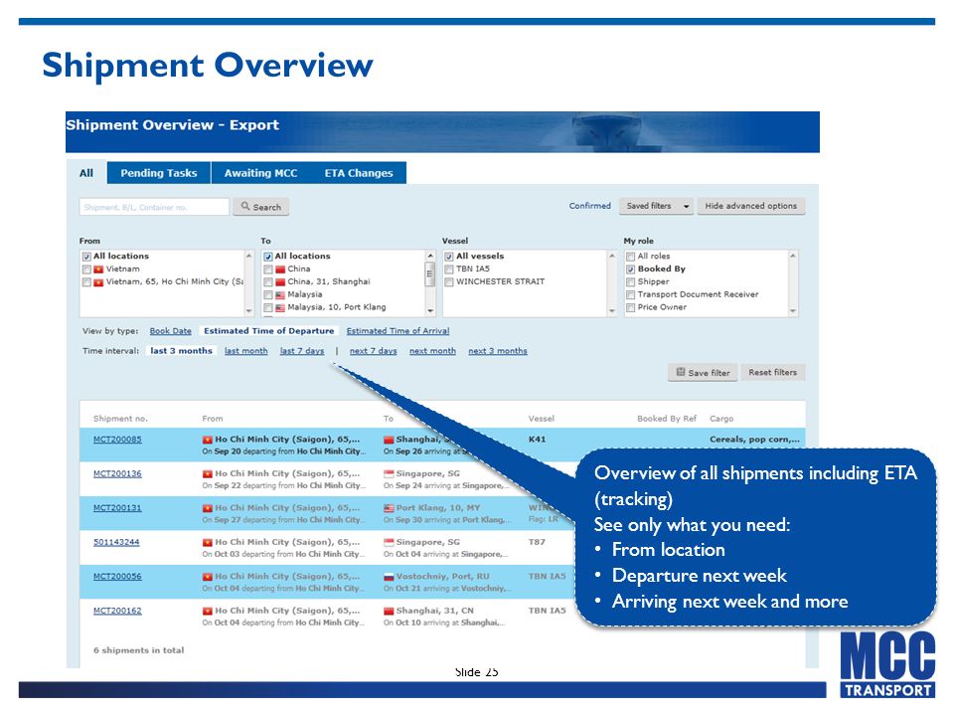Click the To list scroll-up arrow
Image resolution: width=954 pixels, height=716 pixels.
pos(430,256)
